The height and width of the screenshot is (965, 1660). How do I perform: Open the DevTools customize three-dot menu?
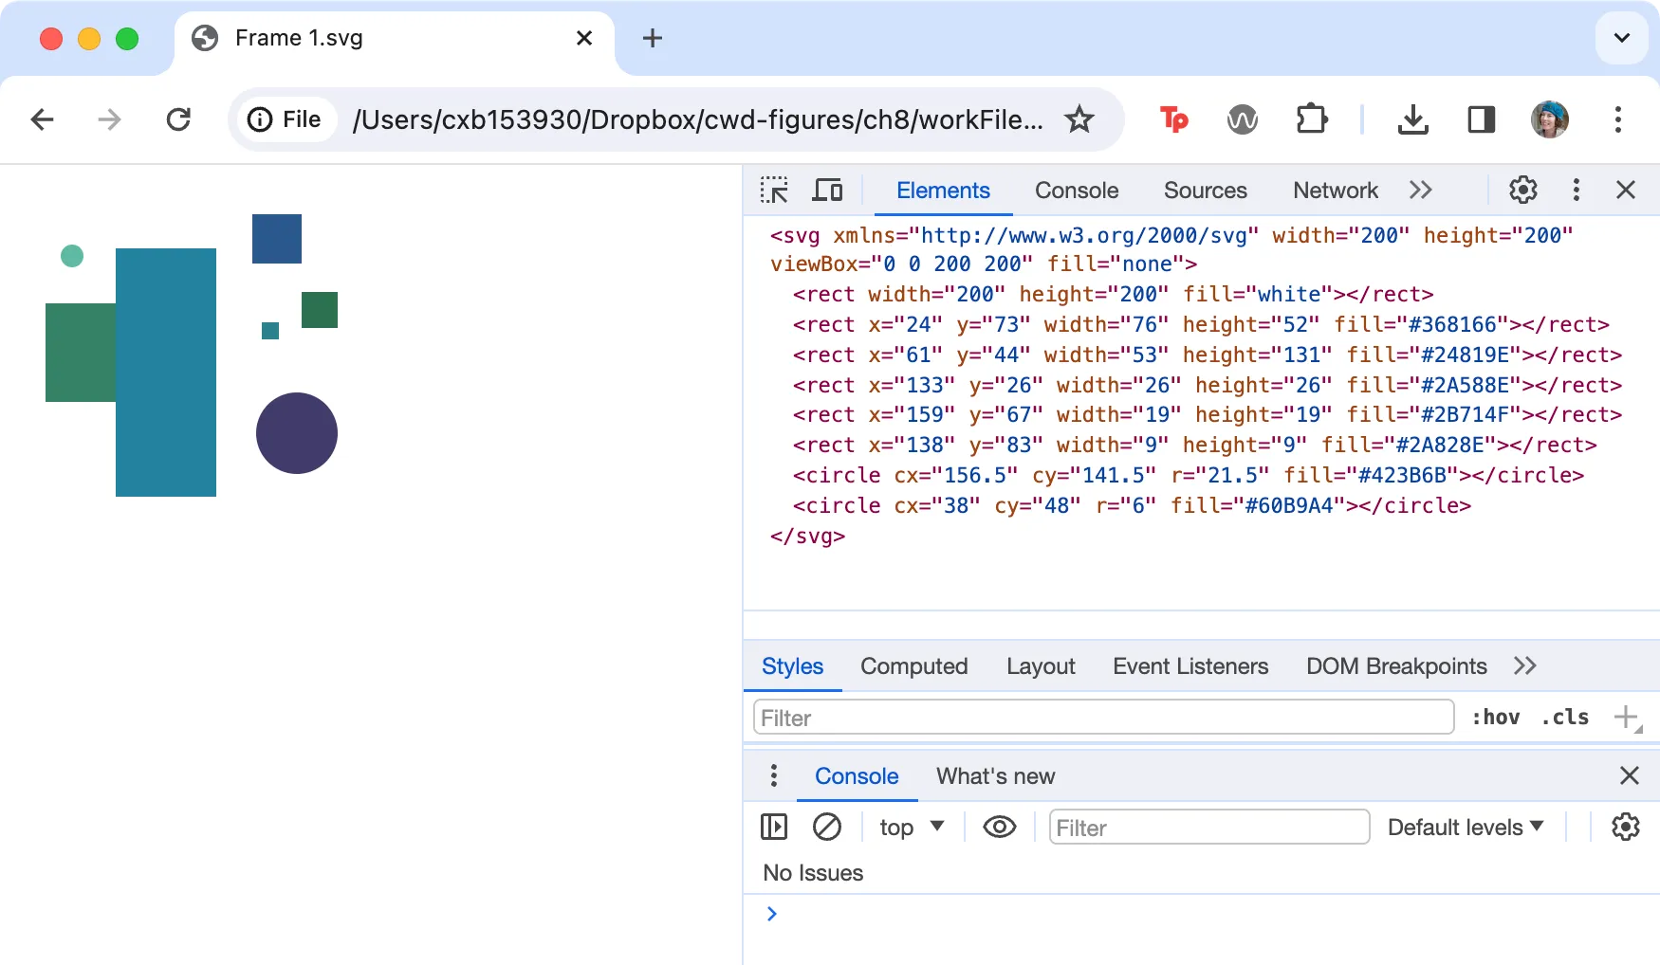coord(1576,190)
